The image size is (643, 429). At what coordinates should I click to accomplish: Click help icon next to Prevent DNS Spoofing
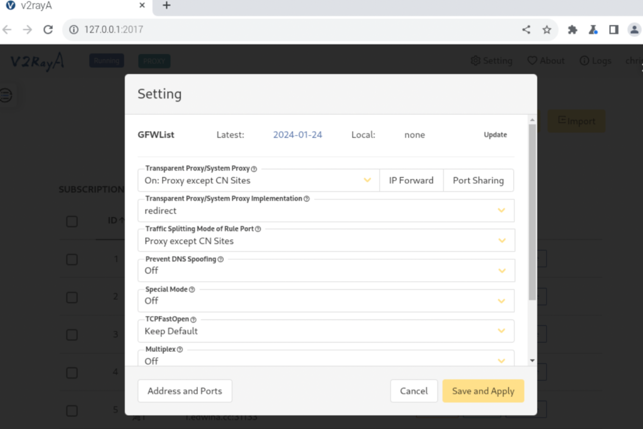[220, 259]
